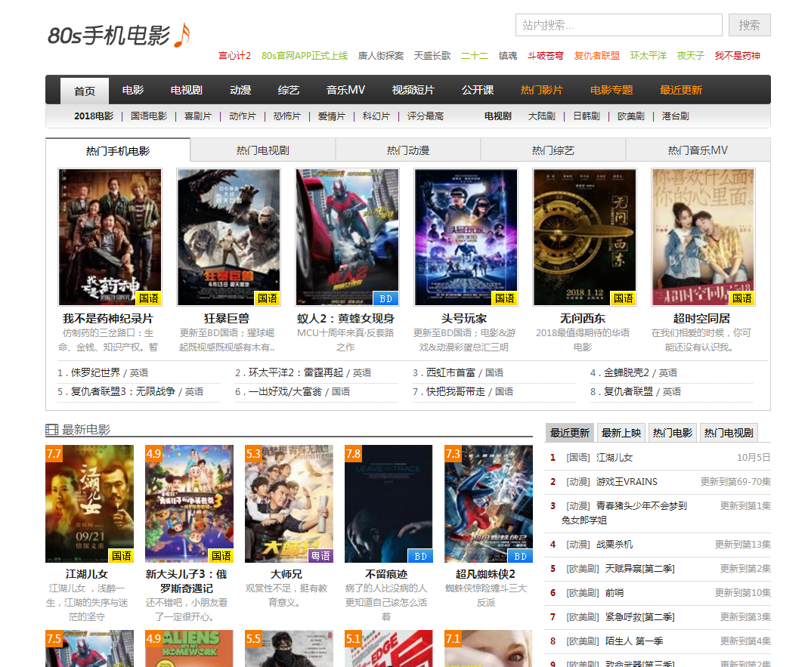Click the 搜索 button
The image size is (808, 667).
click(749, 25)
